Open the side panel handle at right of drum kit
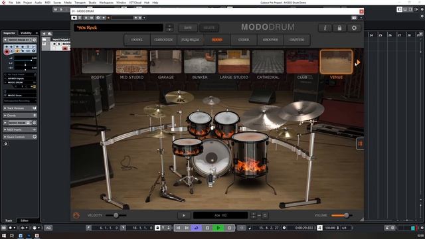 [360, 143]
